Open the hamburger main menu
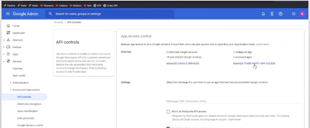 pos(8,14)
